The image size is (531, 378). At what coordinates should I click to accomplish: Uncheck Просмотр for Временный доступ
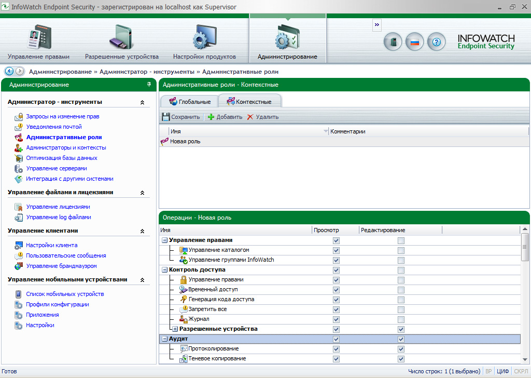tap(336, 290)
